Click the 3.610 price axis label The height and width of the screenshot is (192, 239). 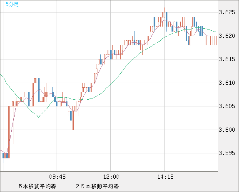[227, 83]
